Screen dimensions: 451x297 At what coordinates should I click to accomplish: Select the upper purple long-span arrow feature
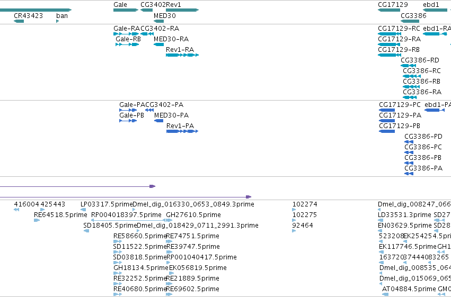pyautogui.click(x=78, y=186)
